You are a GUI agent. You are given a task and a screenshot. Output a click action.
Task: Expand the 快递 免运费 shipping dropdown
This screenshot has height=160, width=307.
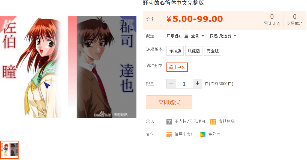223,36
